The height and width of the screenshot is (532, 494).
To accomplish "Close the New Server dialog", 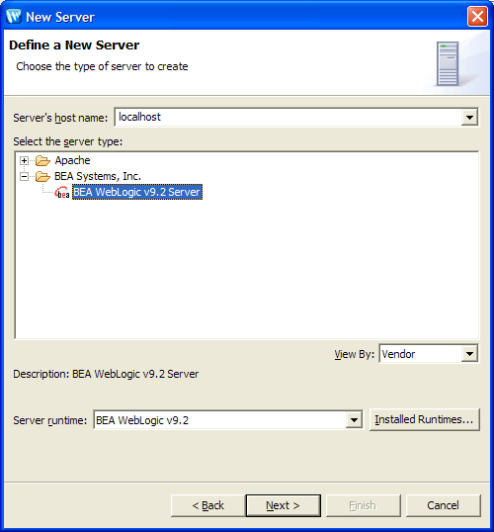I will pyautogui.click(x=477, y=16).
